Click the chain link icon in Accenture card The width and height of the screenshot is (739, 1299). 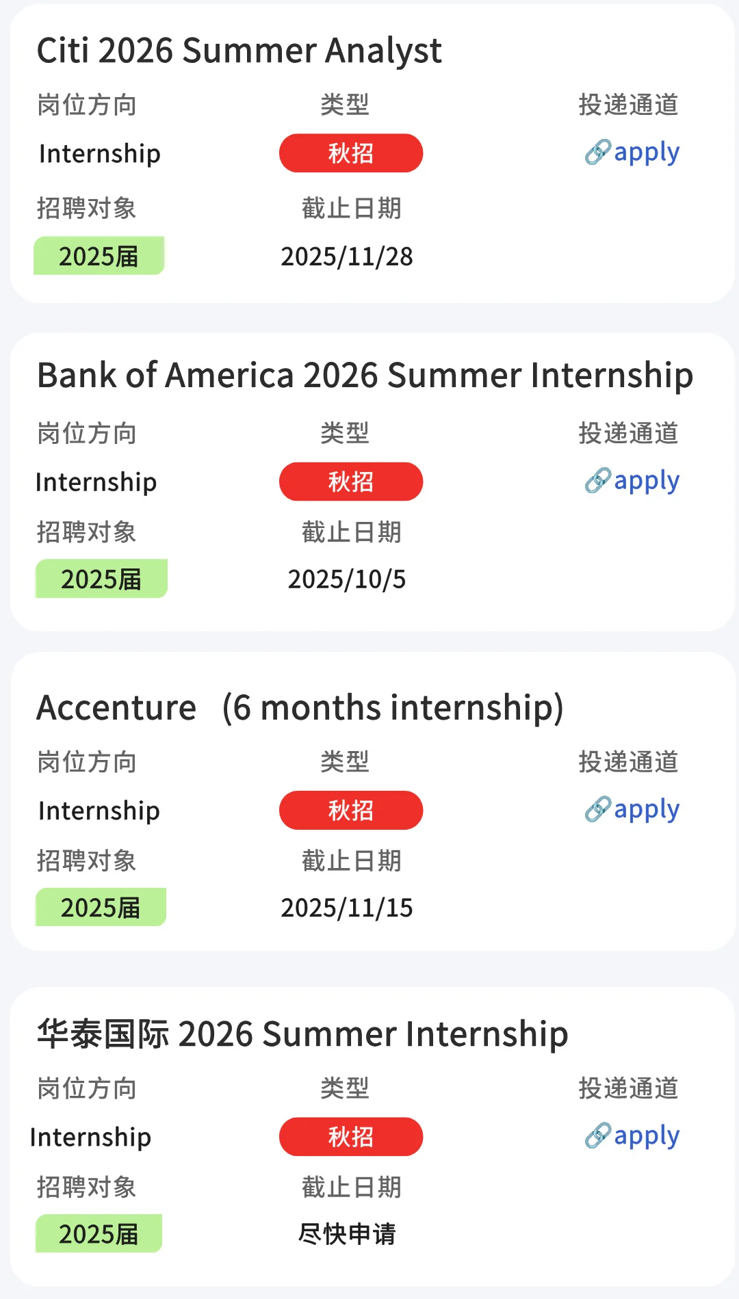(x=597, y=809)
